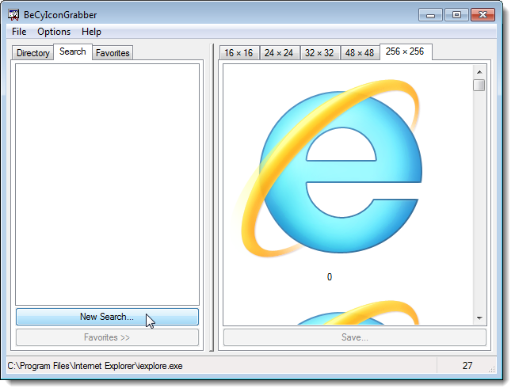
Task: Close the BeCyIconGrabber window
Action: point(483,15)
